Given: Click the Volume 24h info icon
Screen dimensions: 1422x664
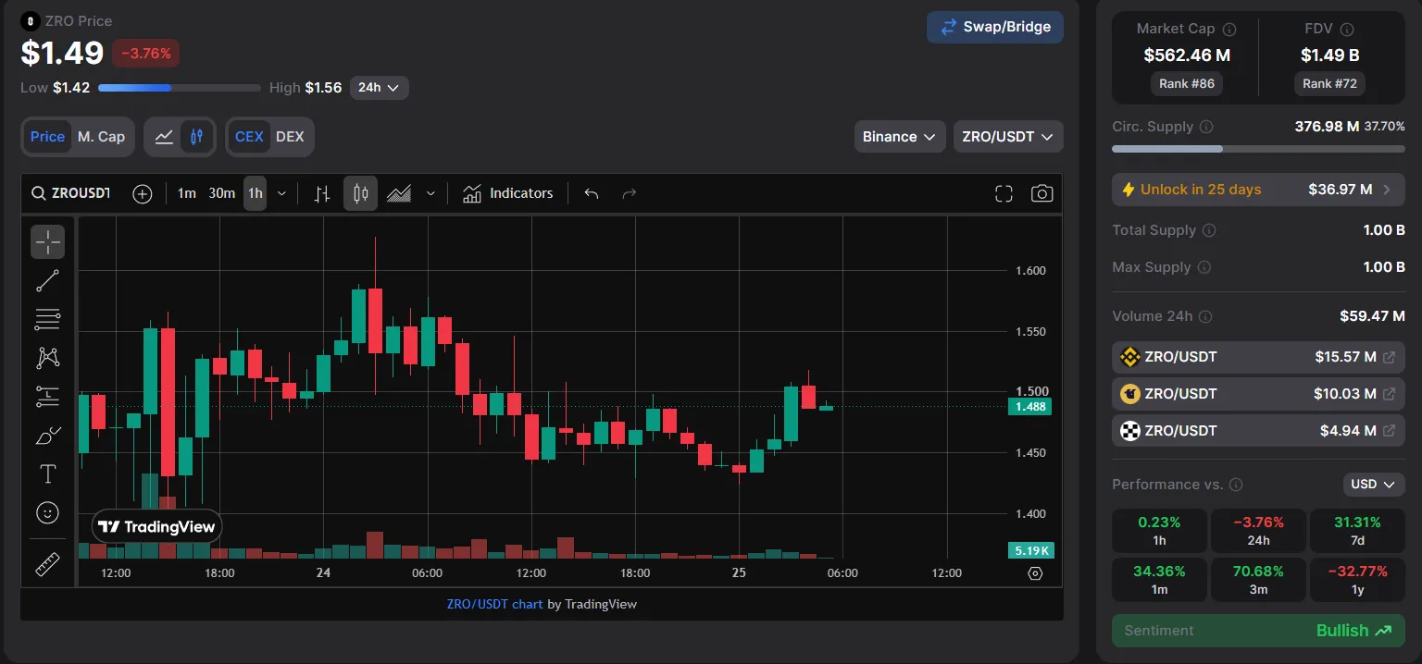Looking at the screenshot, I should (1205, 316).
